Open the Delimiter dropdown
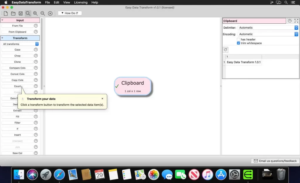Image resolution: width=300 pixels, height=183 pixels. [x=296, y=27]
